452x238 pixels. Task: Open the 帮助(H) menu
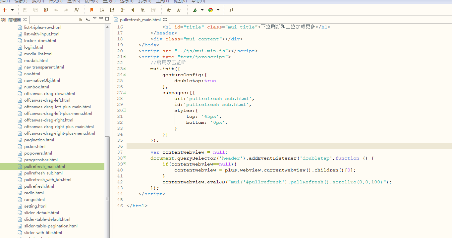(x=198, y=1)
